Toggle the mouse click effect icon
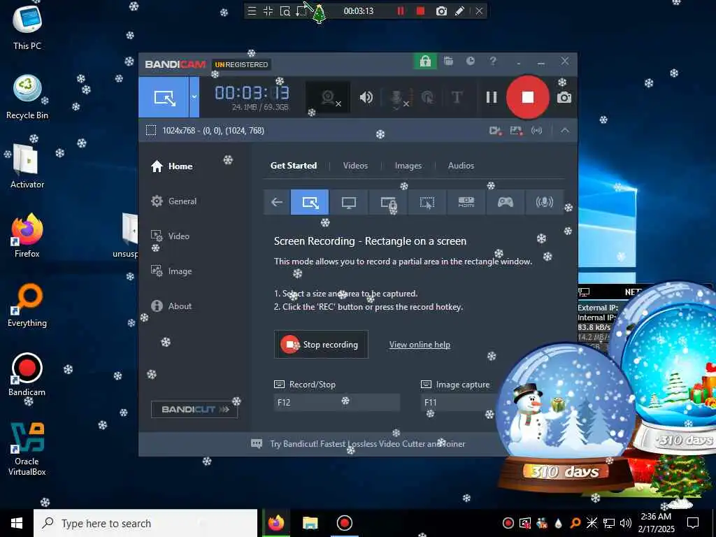Image resolution: width=716 pixels, height=537 pixels. click(428, 97)
